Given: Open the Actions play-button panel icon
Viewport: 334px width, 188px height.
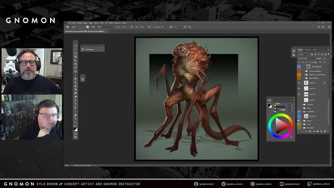Looking at the screenshot, I should pyautogui.click(x=294, y=55).
